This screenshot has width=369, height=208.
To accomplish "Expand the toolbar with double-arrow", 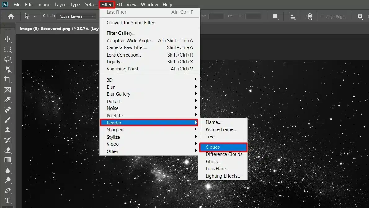I will pos(4,25).
